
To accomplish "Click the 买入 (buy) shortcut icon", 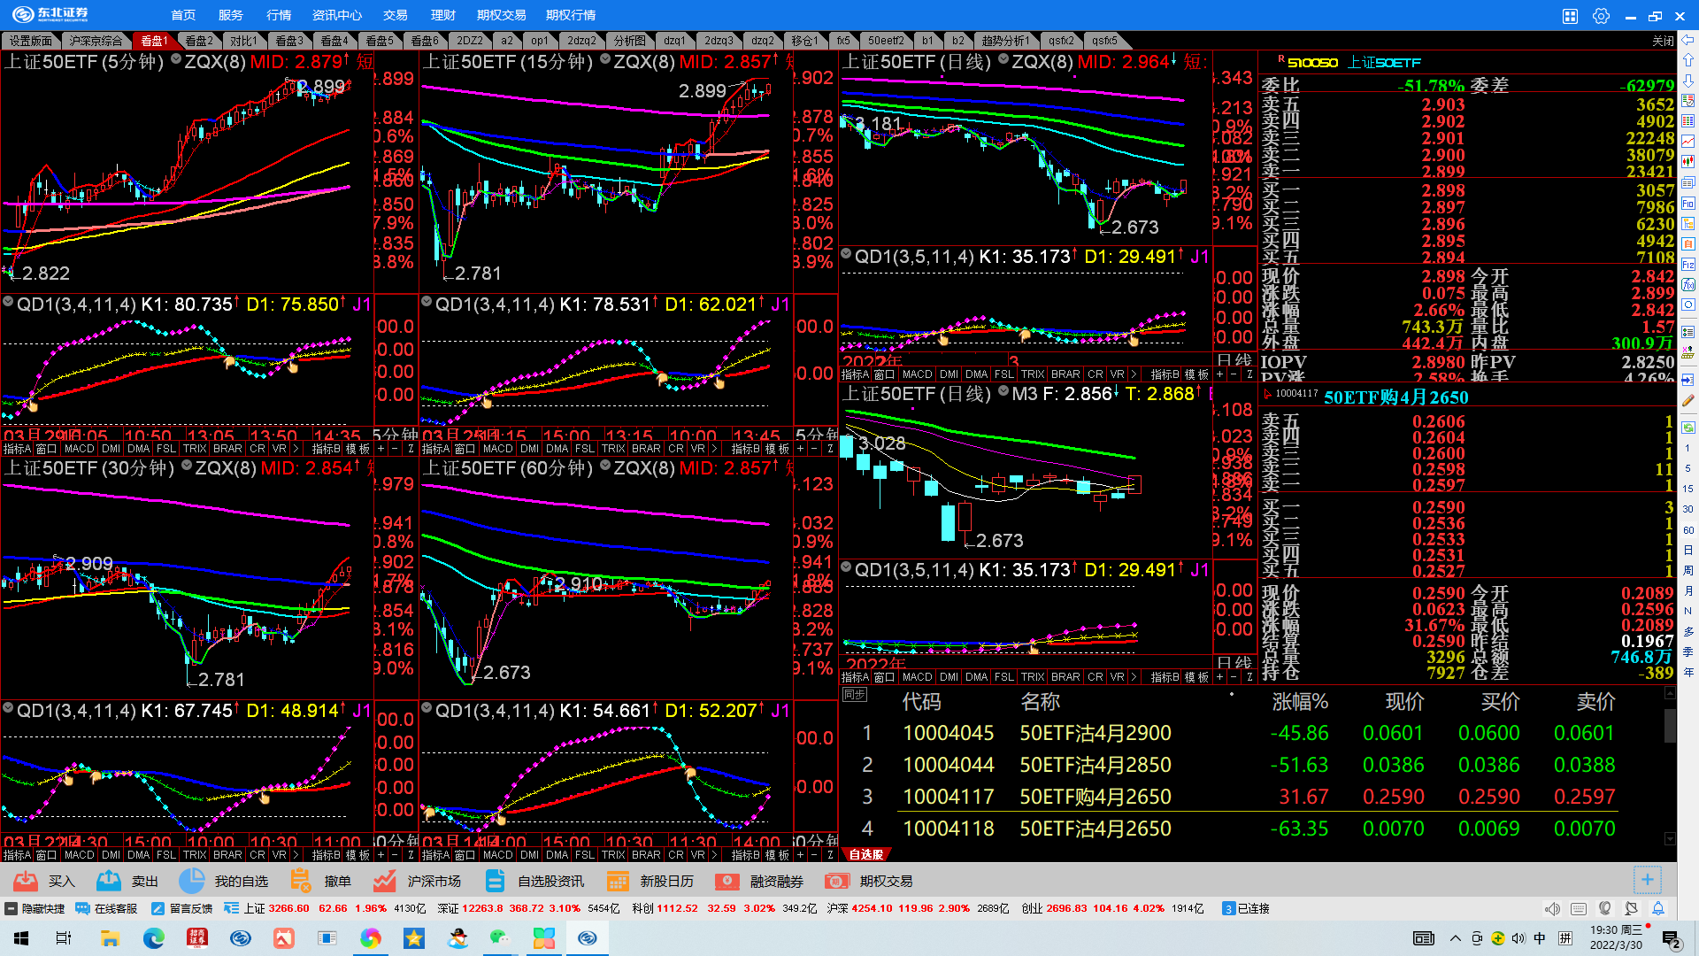I will (x=27, y=881).
